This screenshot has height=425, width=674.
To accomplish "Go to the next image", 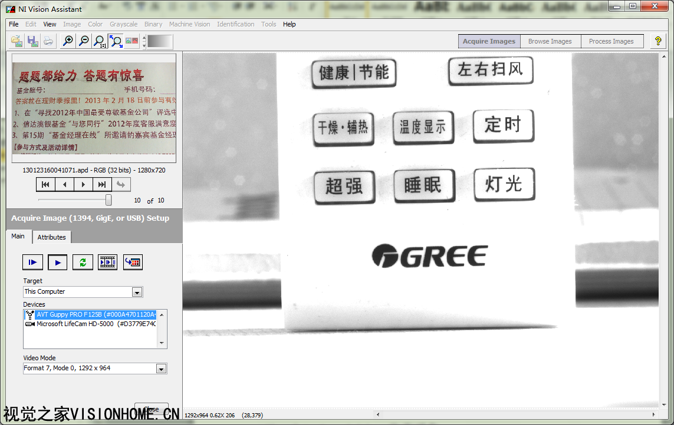I will [x=83, y=185].
